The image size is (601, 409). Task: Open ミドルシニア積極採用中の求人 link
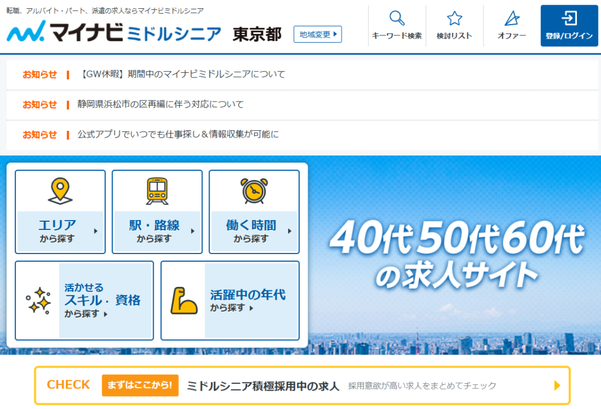pyautogui.click(x=263, y=386)
